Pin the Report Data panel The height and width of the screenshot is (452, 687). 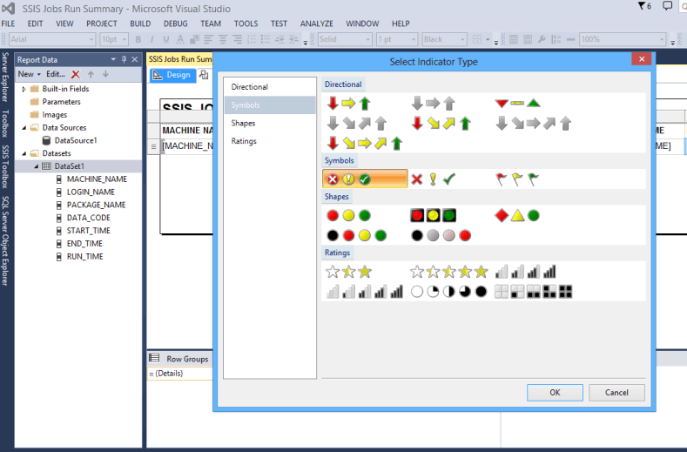click(x=124, y=59)
